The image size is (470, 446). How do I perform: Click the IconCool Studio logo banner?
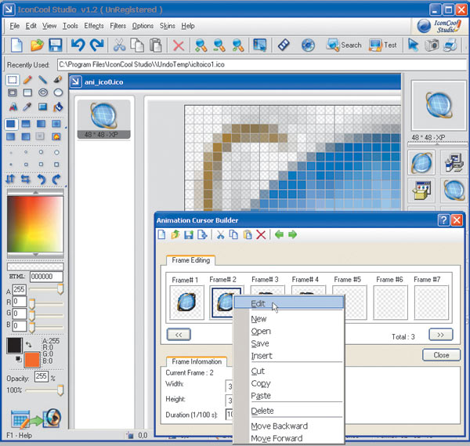pyautogui.click(x=439, y=26)
